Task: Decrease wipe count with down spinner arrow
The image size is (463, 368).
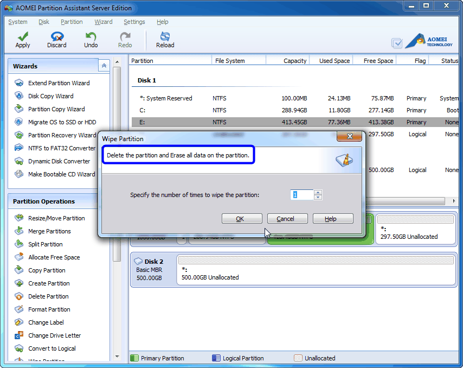Action: pos(318,197)
